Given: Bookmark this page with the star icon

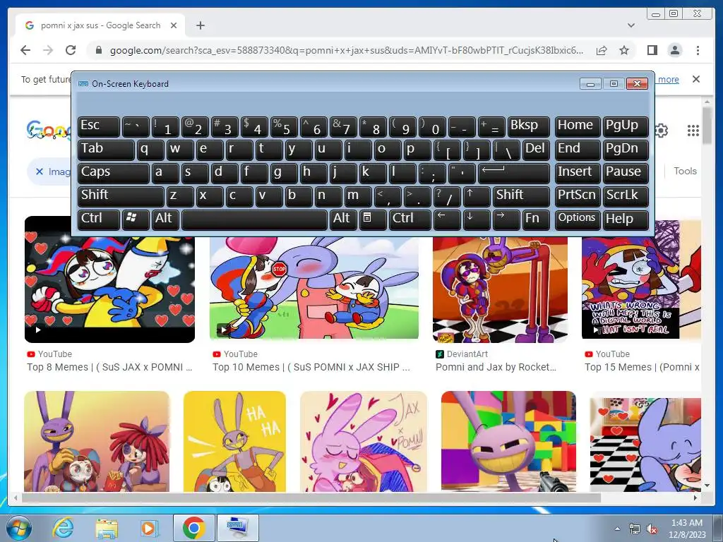Looking at the screenshot, I should pos(624,50).
